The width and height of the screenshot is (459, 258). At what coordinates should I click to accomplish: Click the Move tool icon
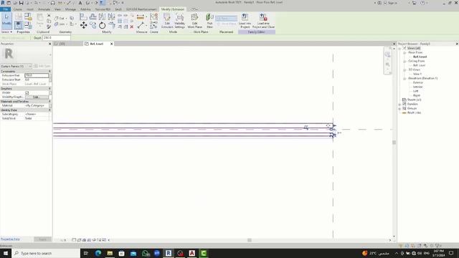click(83, 26)
